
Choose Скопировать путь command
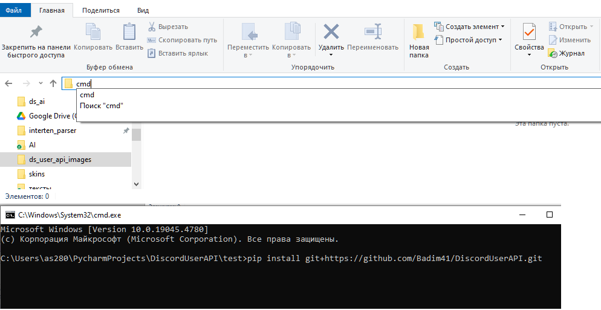click(x=183, y=40)
